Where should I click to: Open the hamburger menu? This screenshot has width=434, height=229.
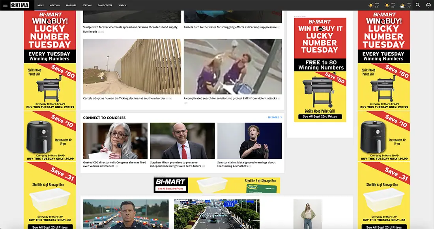click(x=5, y=5)
